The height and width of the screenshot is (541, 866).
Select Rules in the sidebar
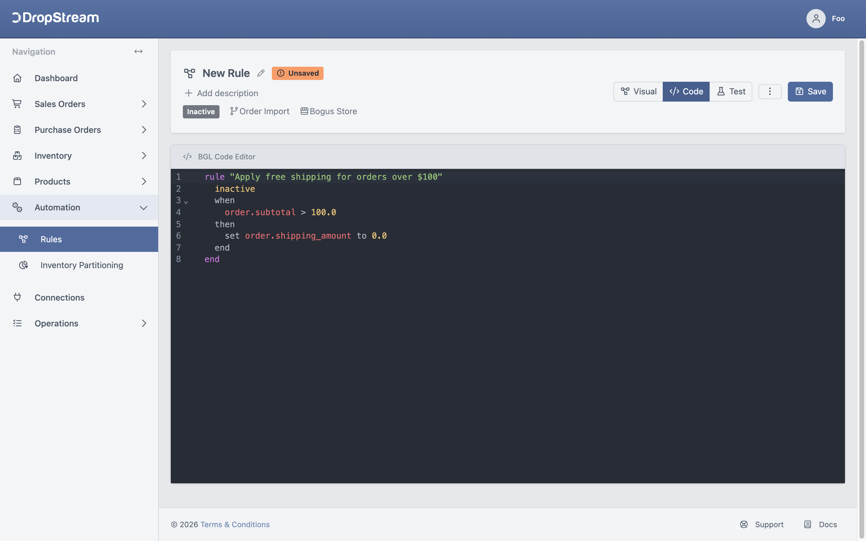(79, 239)
